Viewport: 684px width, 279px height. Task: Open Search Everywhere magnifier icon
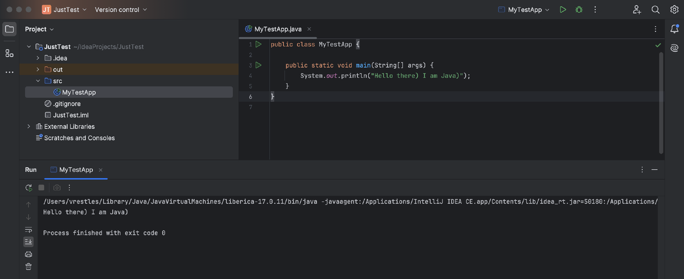click(x=655, y=10)
